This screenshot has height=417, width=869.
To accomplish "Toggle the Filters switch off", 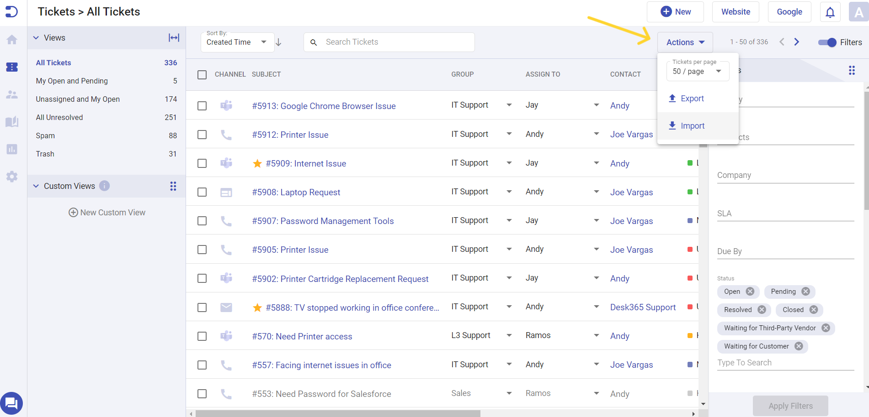I will tap(826, 42).
